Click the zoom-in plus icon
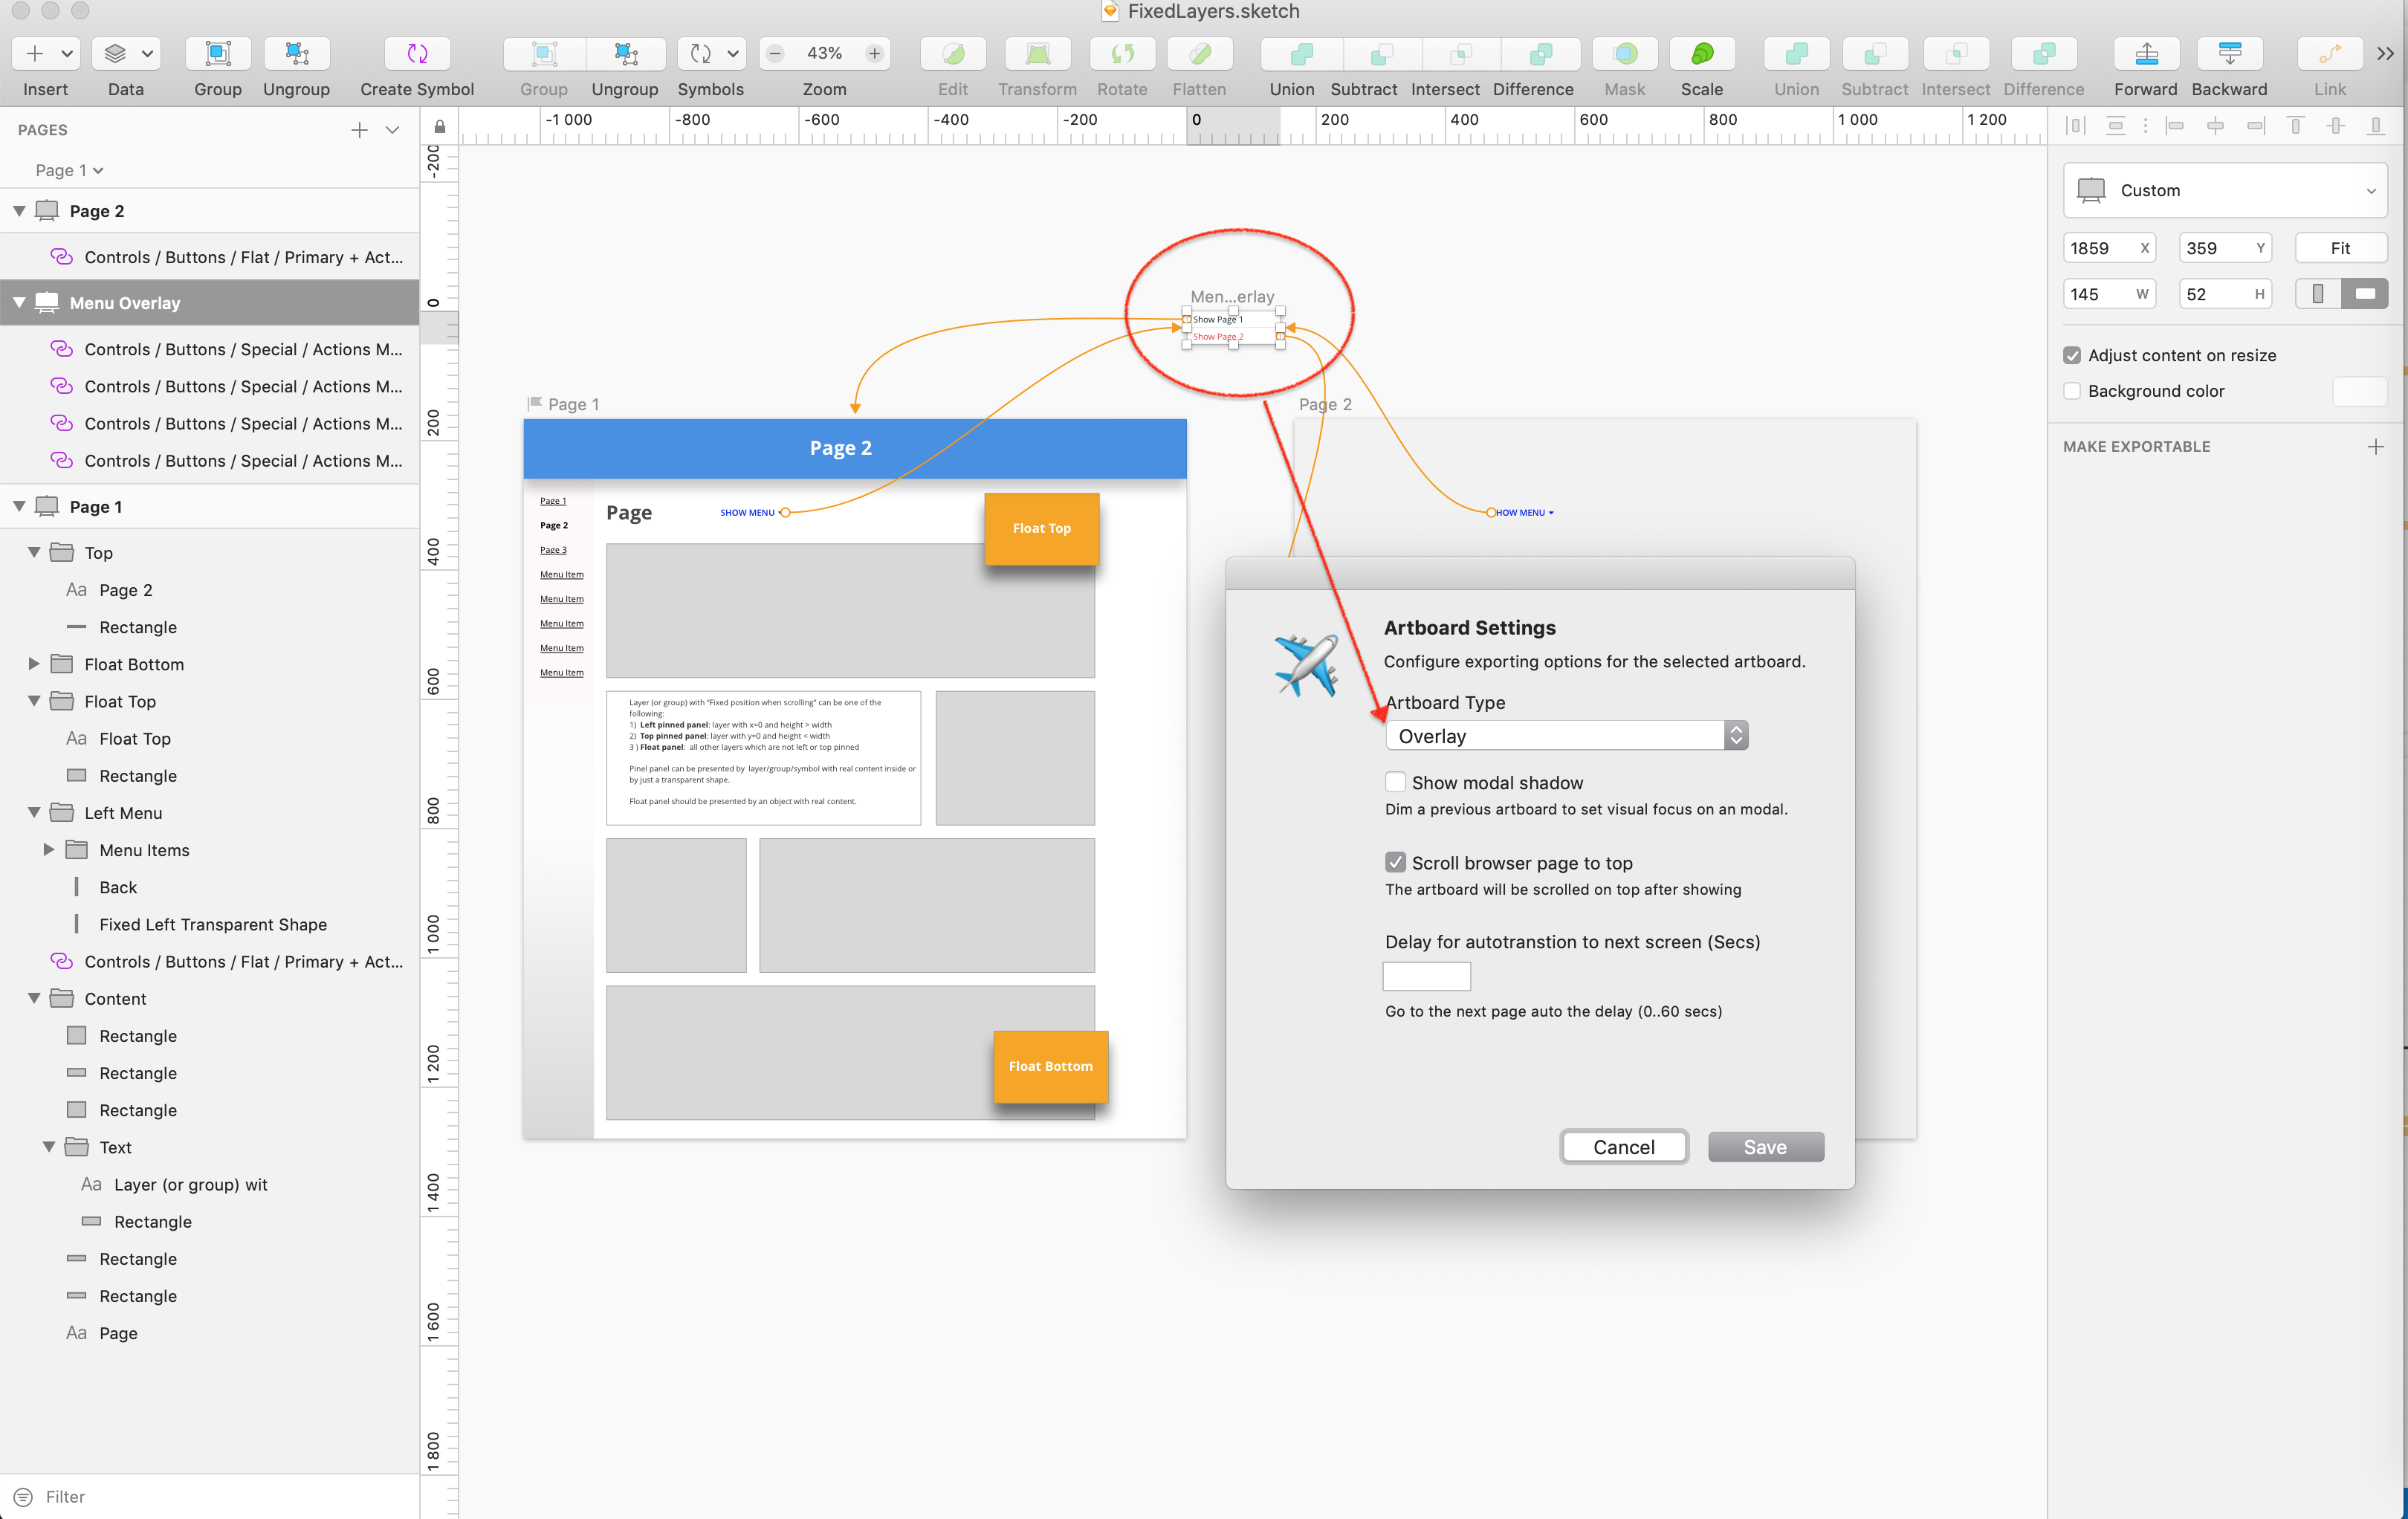 [x=874, y=54]
